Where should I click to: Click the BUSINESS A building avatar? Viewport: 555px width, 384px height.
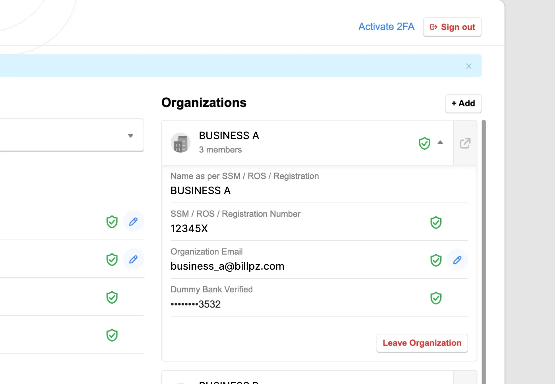point(180,143)
